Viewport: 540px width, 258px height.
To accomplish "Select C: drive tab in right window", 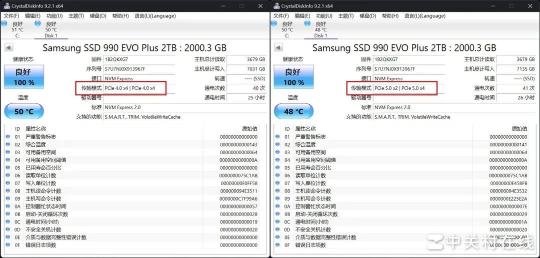I will pyautogui.click(x=287, y=29).
